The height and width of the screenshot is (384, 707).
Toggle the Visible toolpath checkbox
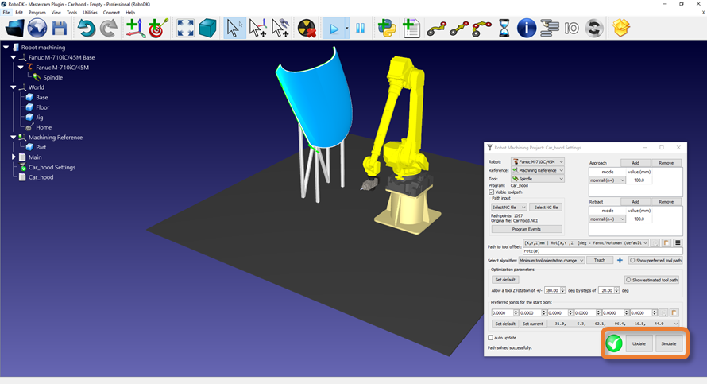click(492, 192)
